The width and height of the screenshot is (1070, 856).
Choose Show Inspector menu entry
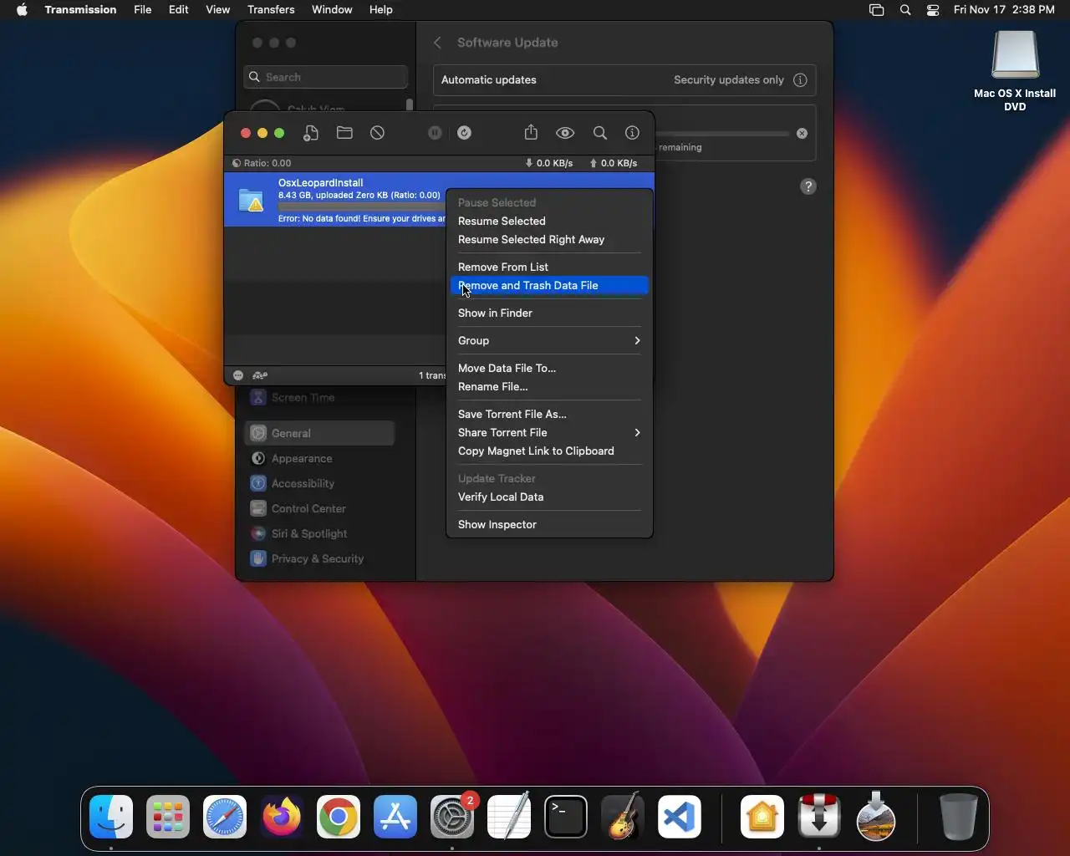click(549, 524)
